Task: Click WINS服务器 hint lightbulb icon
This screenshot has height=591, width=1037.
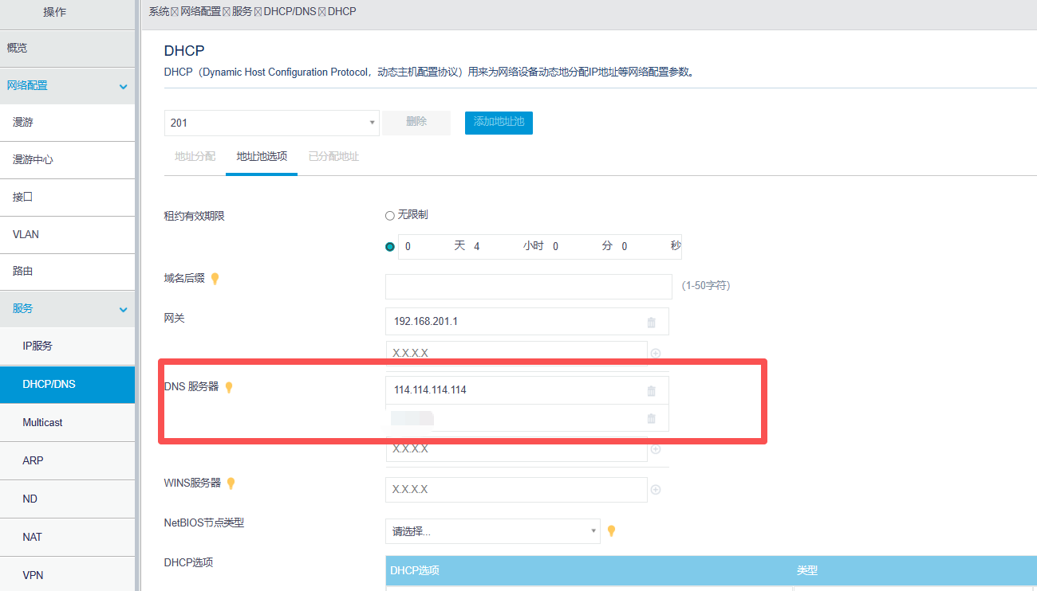Action: (231, 483)
